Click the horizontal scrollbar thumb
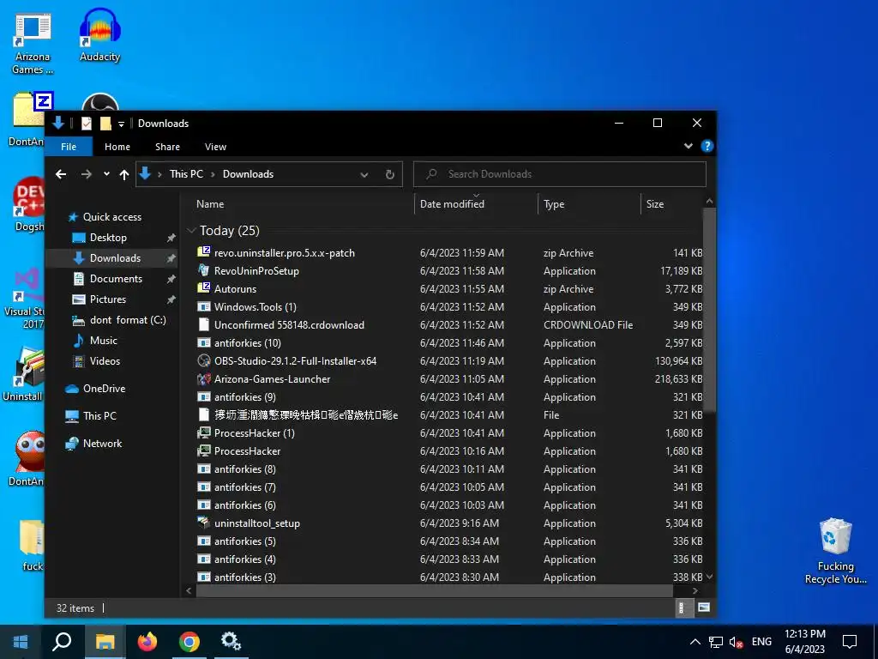Viewport: 878px width, 659px height. point(435,590)
